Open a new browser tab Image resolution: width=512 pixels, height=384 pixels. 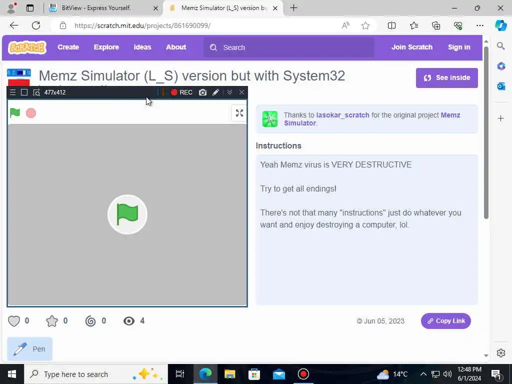293,8
